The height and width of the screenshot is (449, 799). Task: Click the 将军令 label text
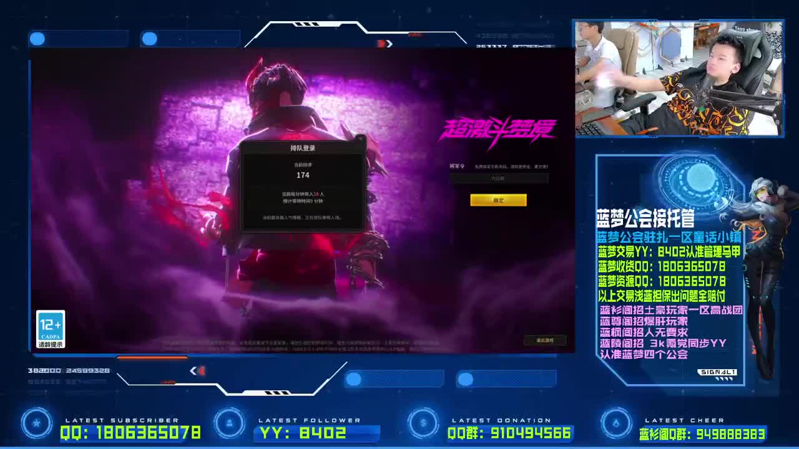[x=457, y=167]
